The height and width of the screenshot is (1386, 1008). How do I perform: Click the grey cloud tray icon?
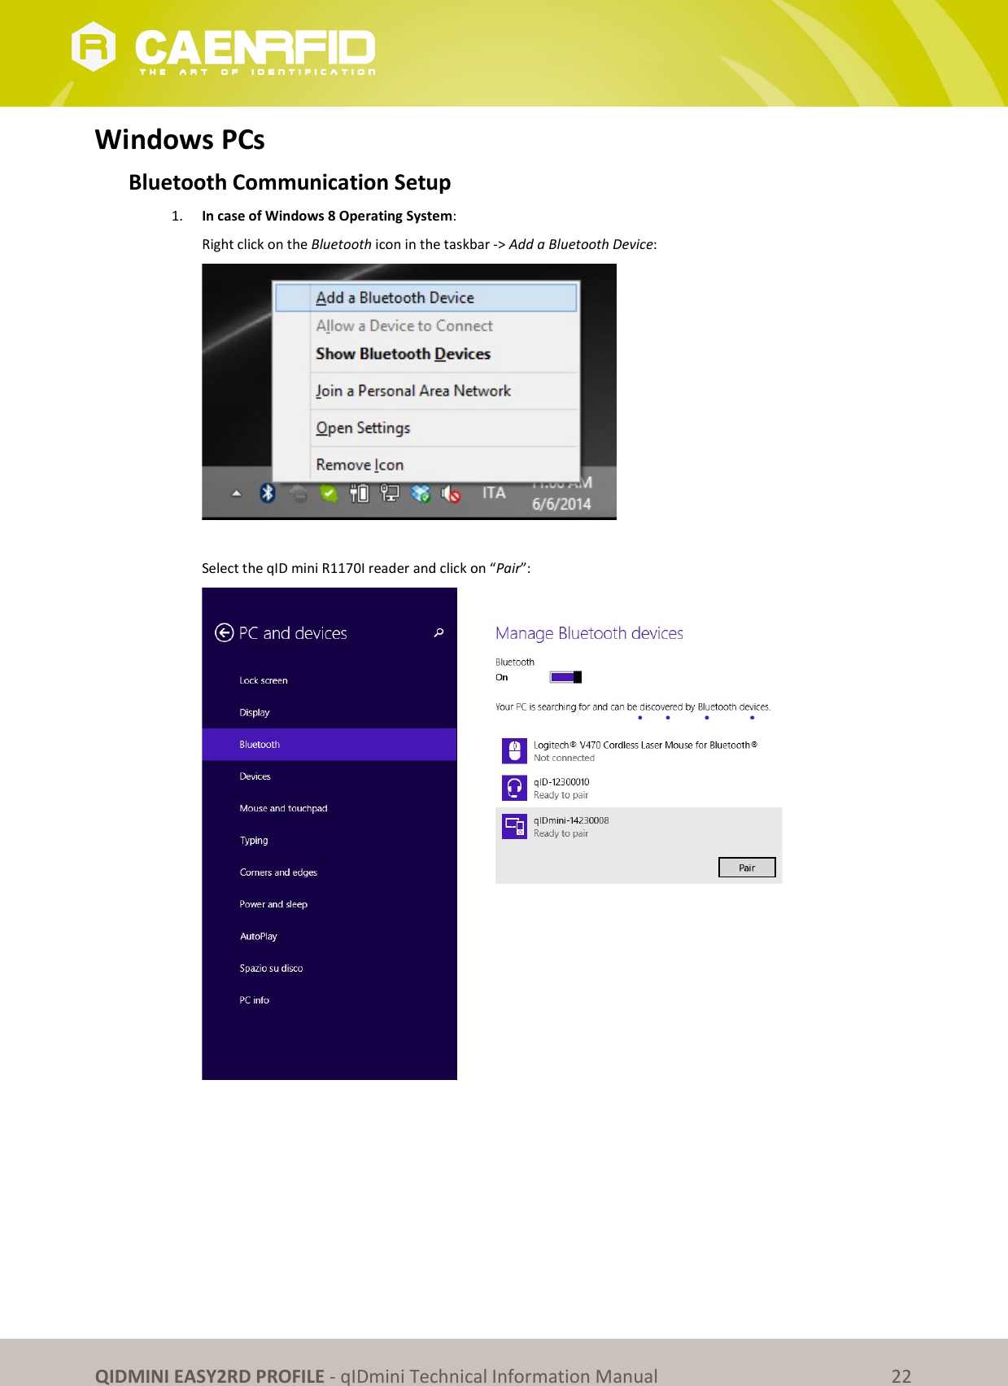299,493
